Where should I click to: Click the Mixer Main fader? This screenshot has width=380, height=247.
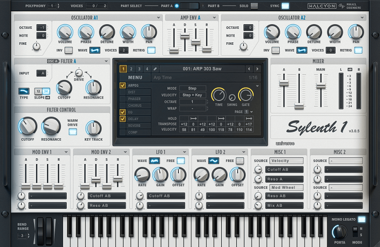pos(321,85)
